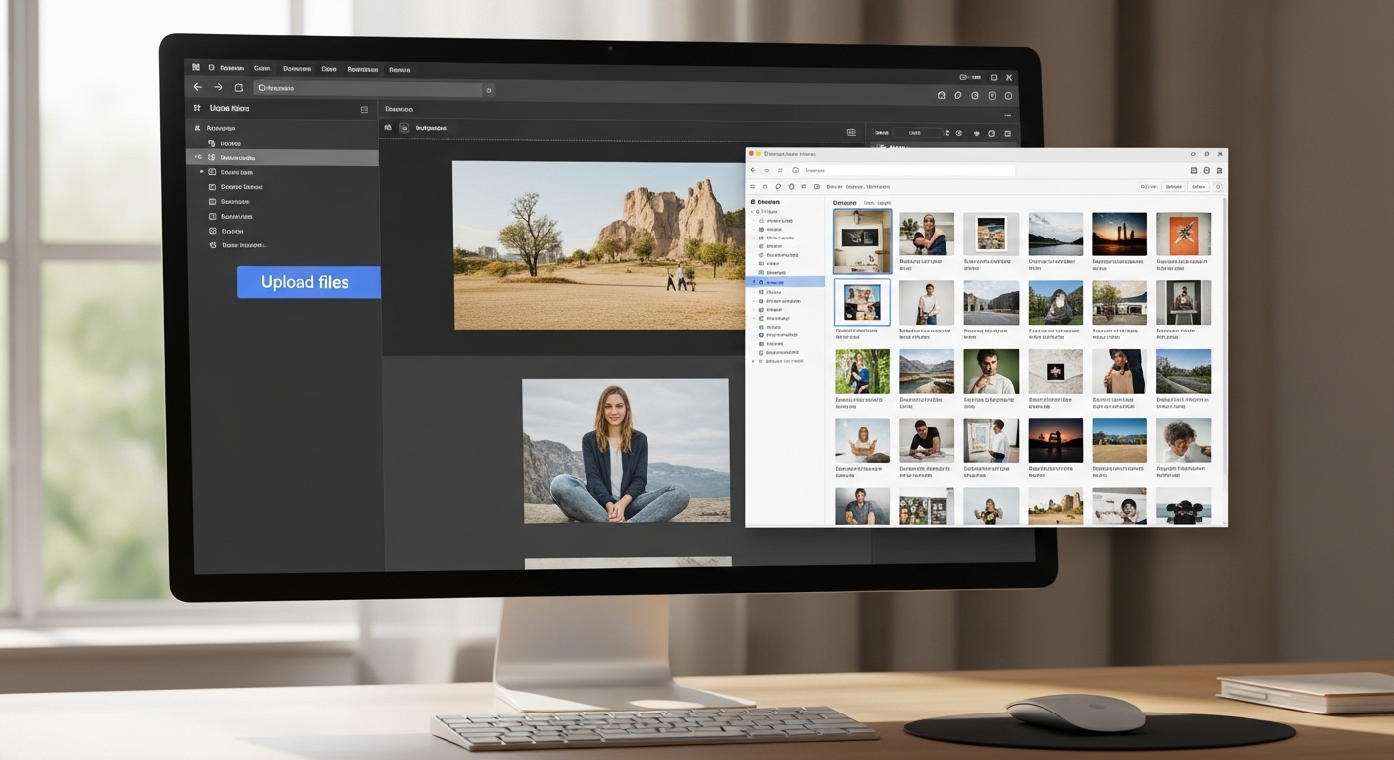Select the orange poster thumbnail in file picker
1394x760 pixels.
pyautogui.click(x=1183, y=235)
